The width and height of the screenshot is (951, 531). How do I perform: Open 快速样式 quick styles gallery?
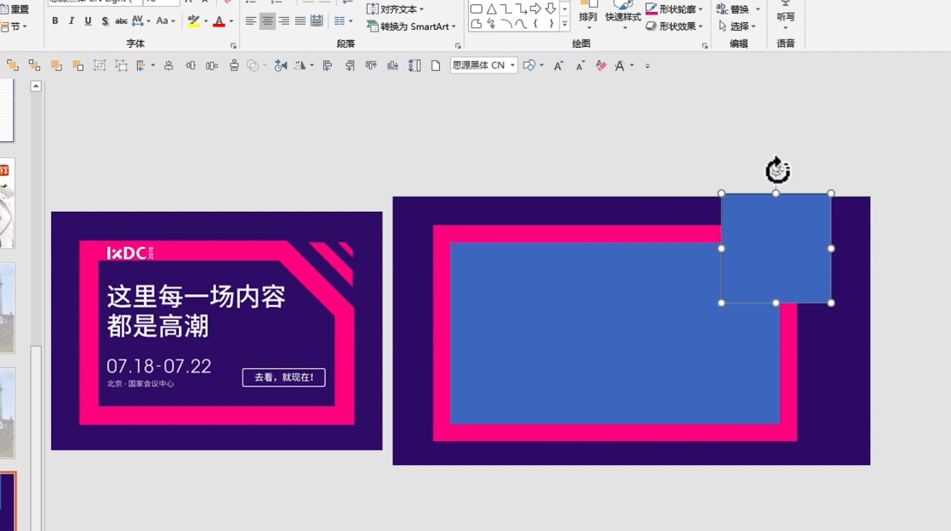[623, 17]
